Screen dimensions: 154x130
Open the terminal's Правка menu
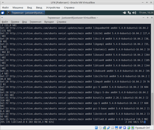tap(15, 22)
